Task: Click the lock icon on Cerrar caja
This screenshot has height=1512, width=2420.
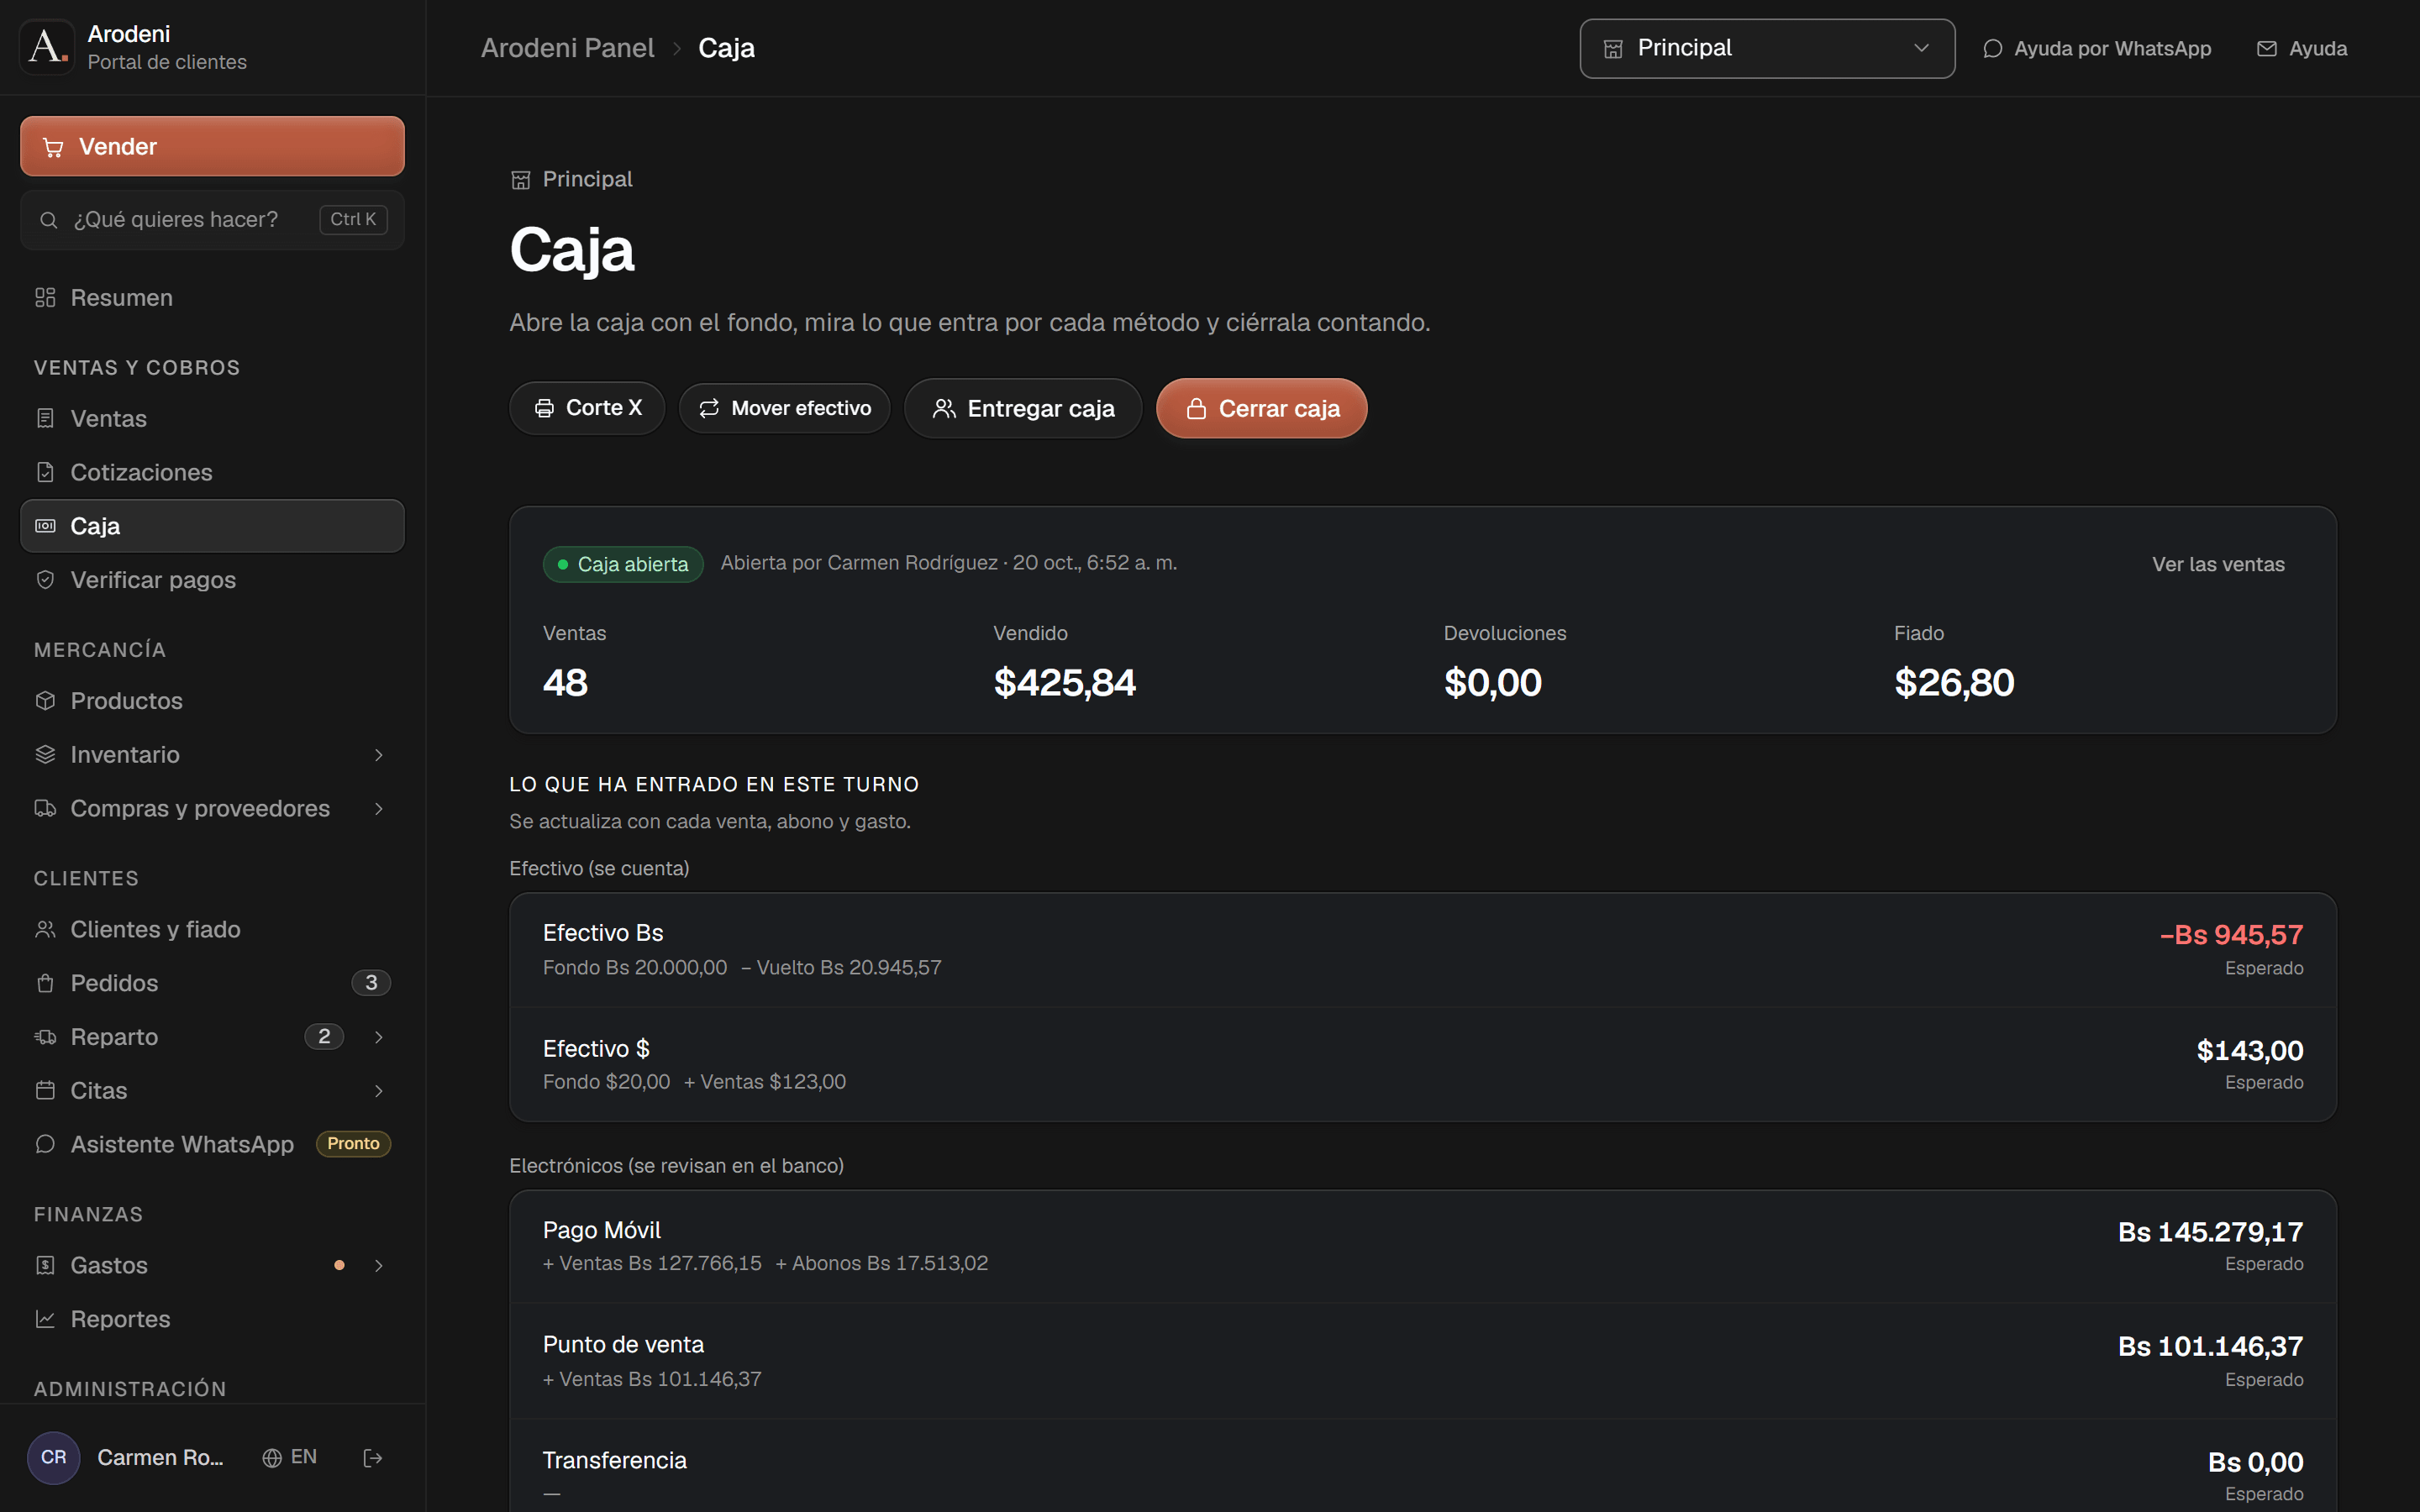Action: click(1196, 409)
